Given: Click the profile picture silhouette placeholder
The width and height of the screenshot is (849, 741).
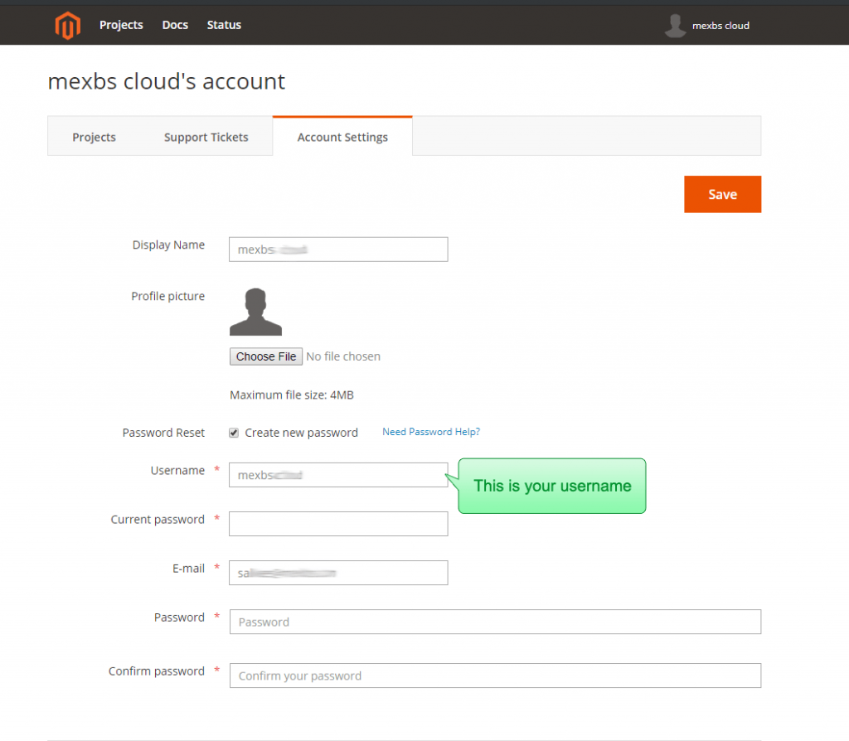Looking at the screenshot, I should tap(255, 312).
